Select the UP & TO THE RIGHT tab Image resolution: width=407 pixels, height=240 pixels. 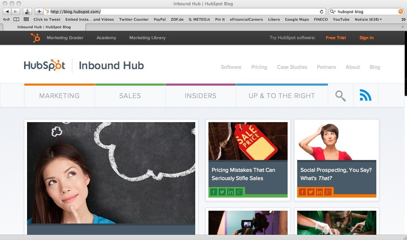(282, 96)
